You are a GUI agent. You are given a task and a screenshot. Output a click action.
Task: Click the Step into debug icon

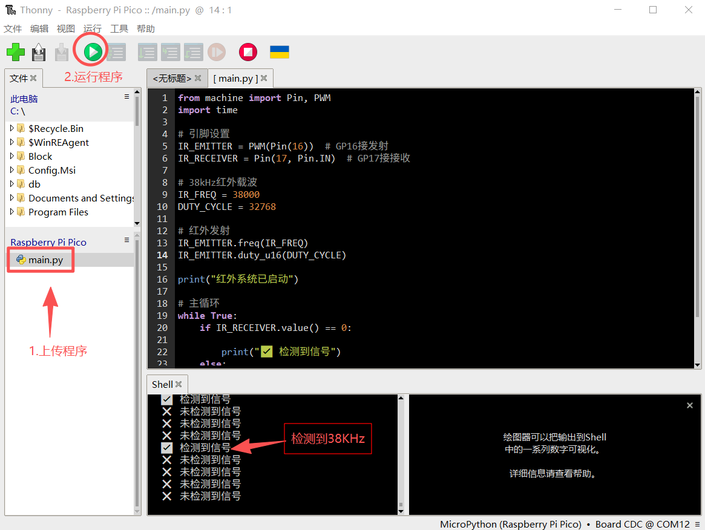pos(170,53)
